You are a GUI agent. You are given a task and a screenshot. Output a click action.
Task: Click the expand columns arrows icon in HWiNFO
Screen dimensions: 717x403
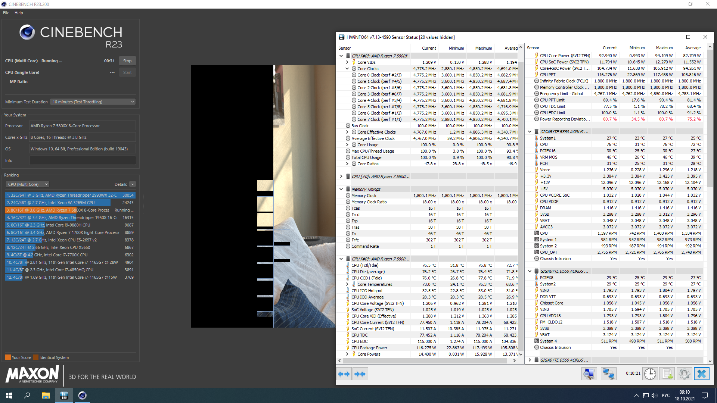(344, 374)
